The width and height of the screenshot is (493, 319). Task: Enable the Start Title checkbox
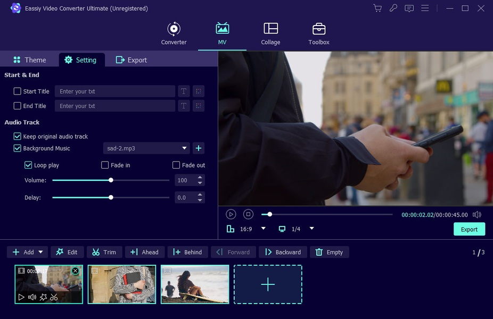[18, 91]
